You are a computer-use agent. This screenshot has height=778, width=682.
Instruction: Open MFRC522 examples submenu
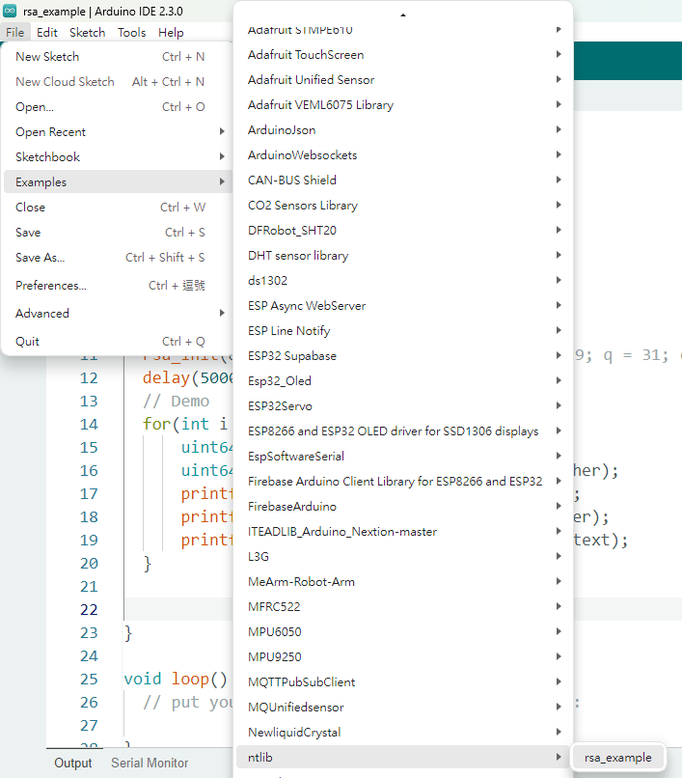pyautogui.click(x=403, y=607)
